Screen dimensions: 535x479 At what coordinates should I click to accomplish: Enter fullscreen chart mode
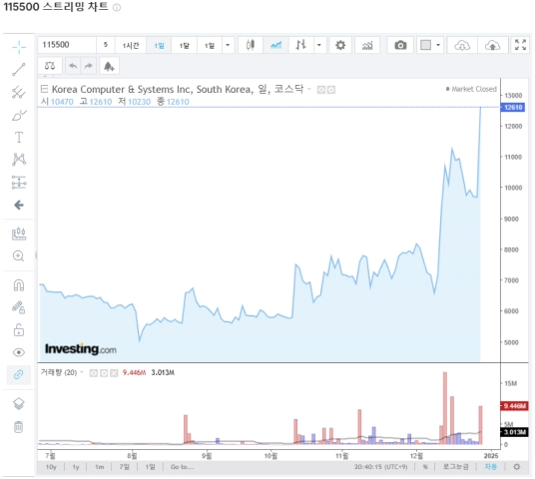[520, 45]
